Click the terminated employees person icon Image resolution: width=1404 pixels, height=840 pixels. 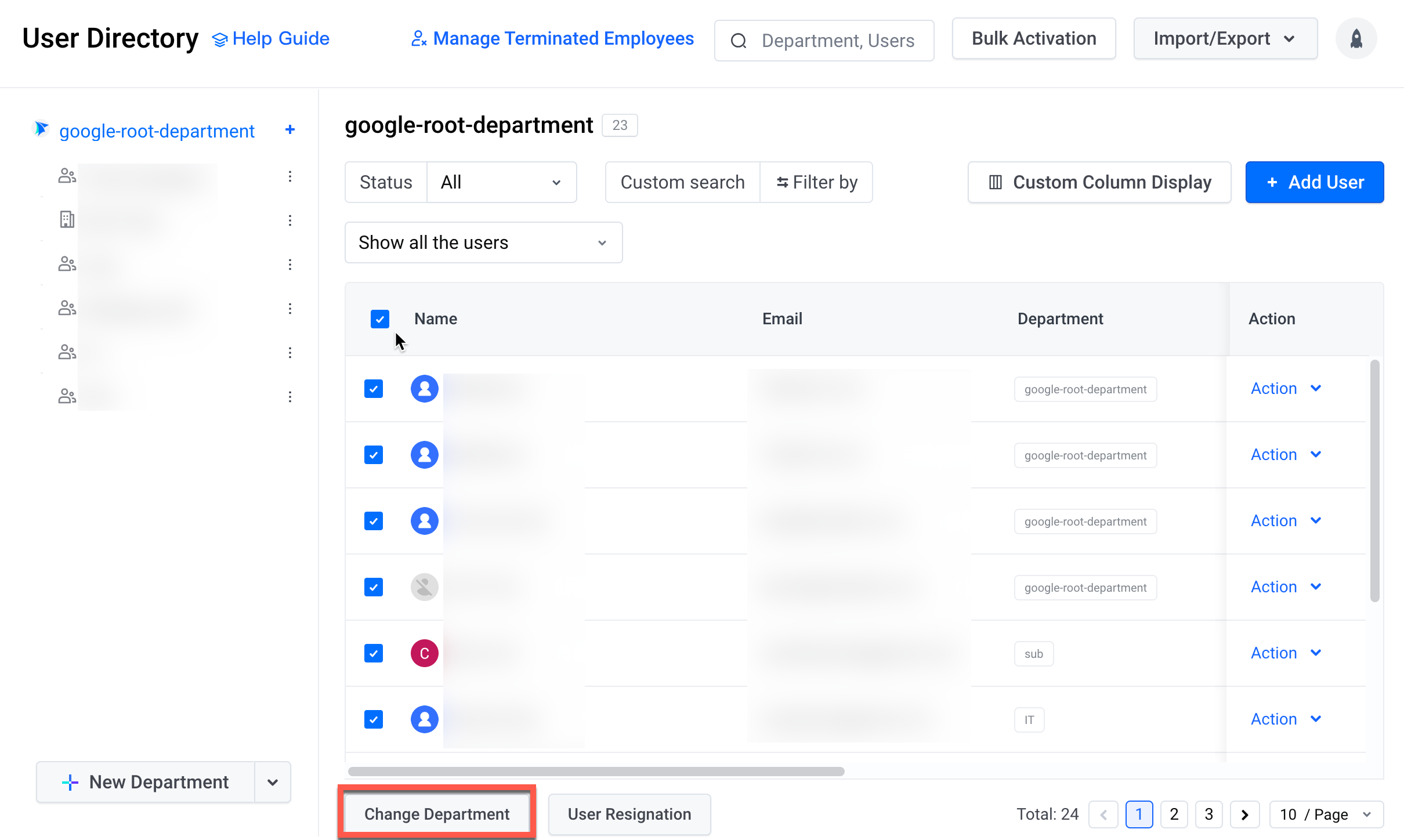point(419,39)
